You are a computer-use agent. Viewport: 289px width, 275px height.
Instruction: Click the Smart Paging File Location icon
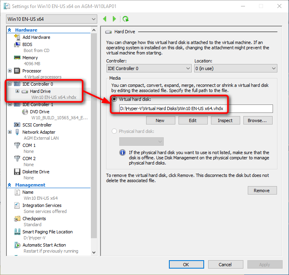pos(17,232)
